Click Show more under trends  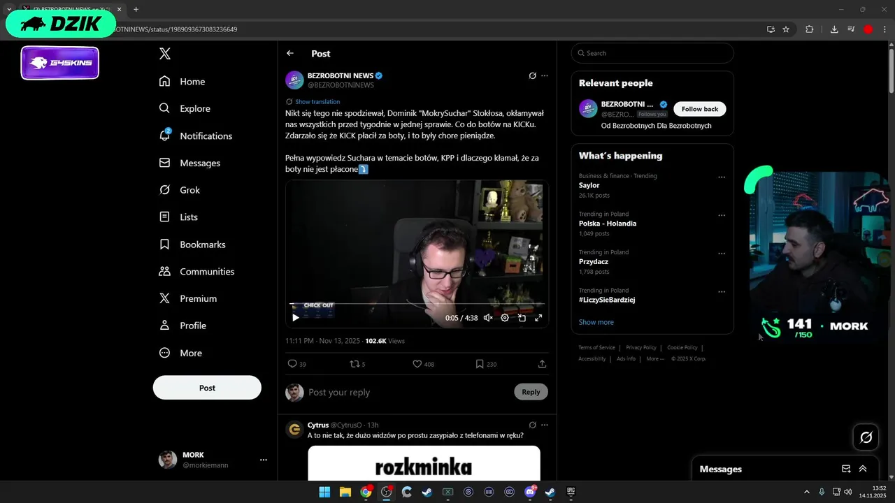click(x=596, y=322)
